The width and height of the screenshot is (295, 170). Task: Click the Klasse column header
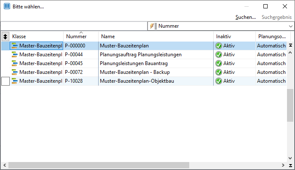tap(36, 37)
